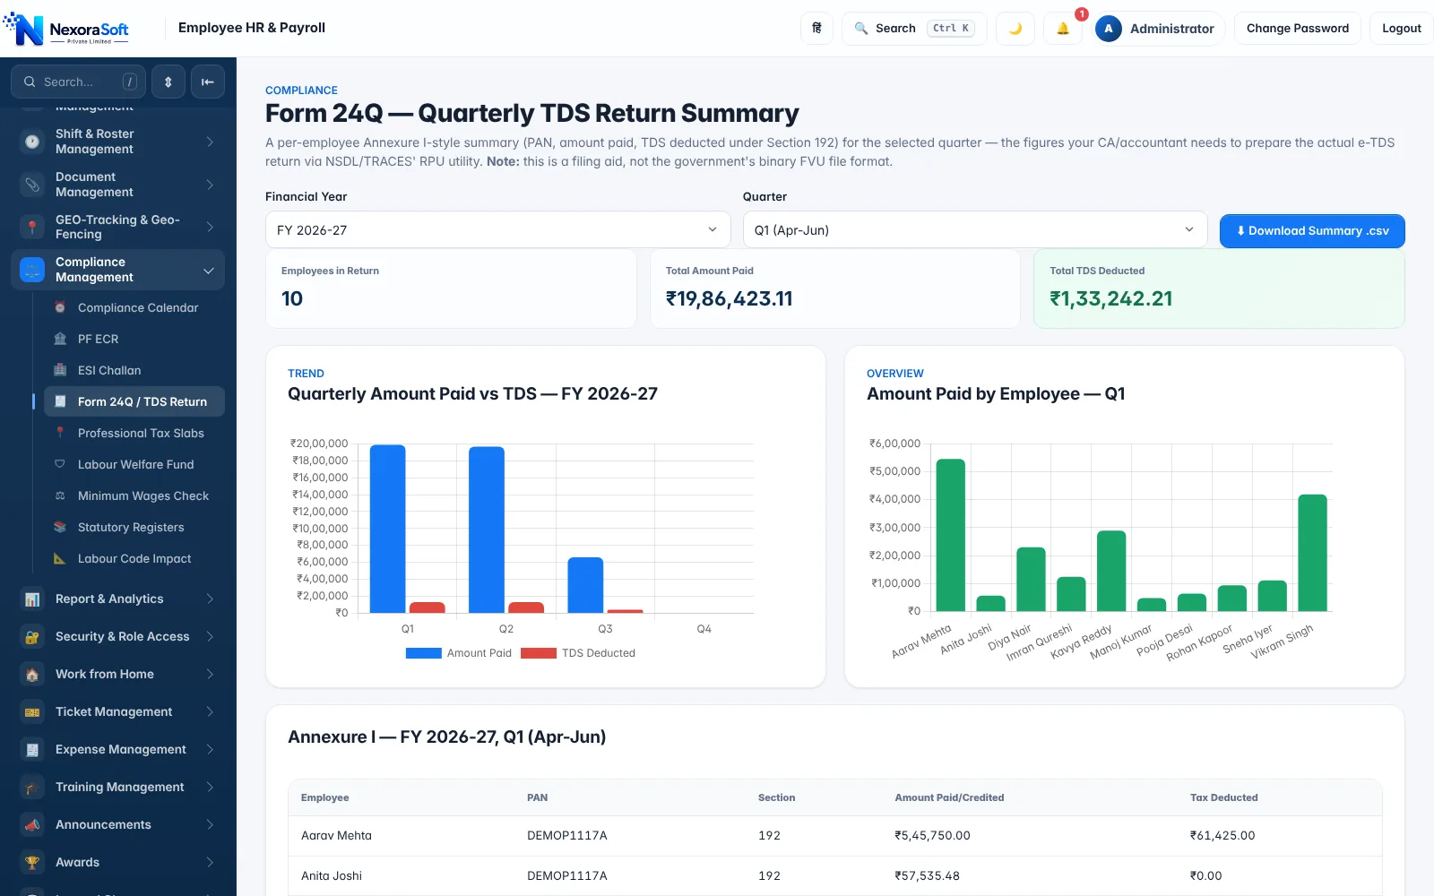Image resolution: width=1434 pixels, height=896 pixels.
Task: Toggle dark mode moon icon
Action: [x=1015, y=29]
